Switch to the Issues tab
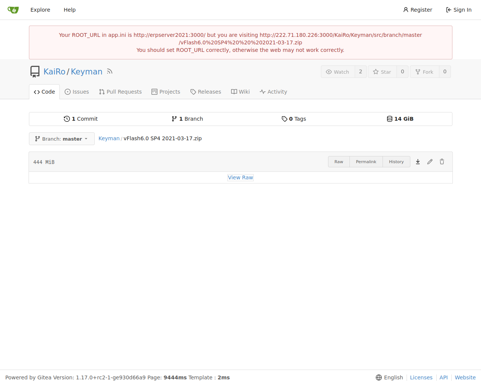The width and height of the screenshot is (481, 385). [x=77, y=92]
